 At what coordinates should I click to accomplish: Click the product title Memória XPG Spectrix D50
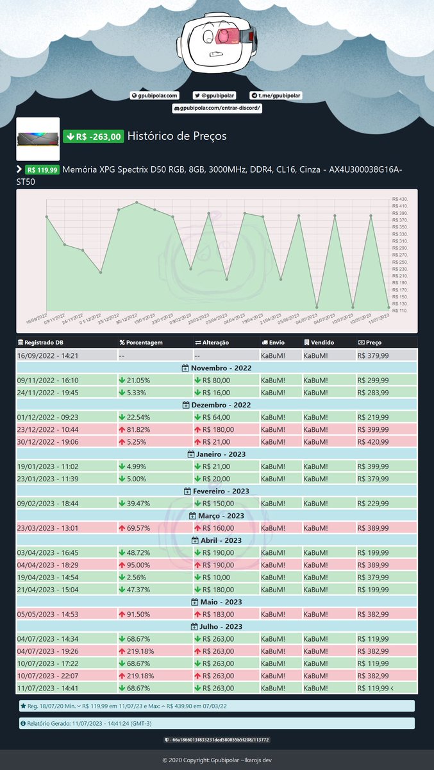[209, 175]
